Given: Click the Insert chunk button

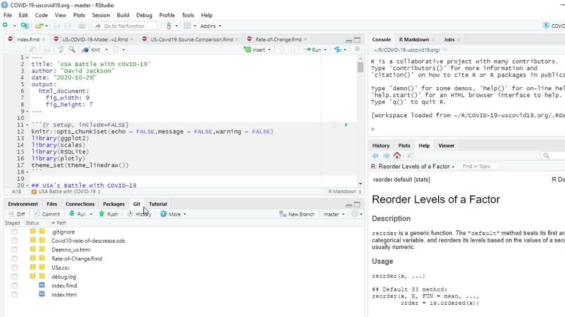Looking at the screenshot, I should click(255, 50).
